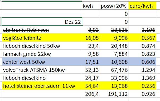Select the cell showing 17,51
The height and width of the screenshot is (101, 160).
[91, 62]
